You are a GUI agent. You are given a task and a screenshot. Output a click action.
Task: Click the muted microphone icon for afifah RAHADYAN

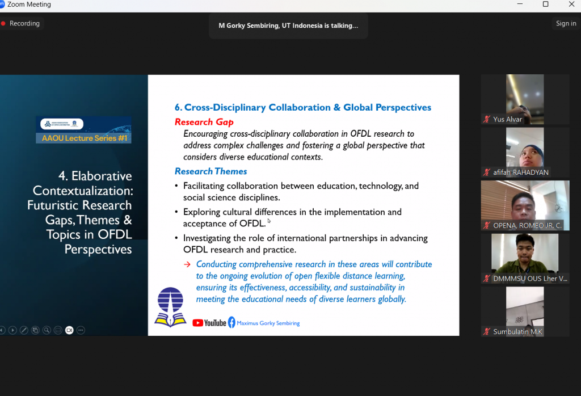pos(486,172)
